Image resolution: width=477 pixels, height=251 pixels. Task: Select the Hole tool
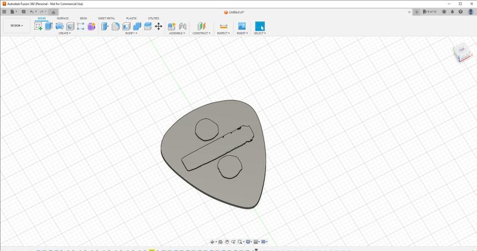70,26
